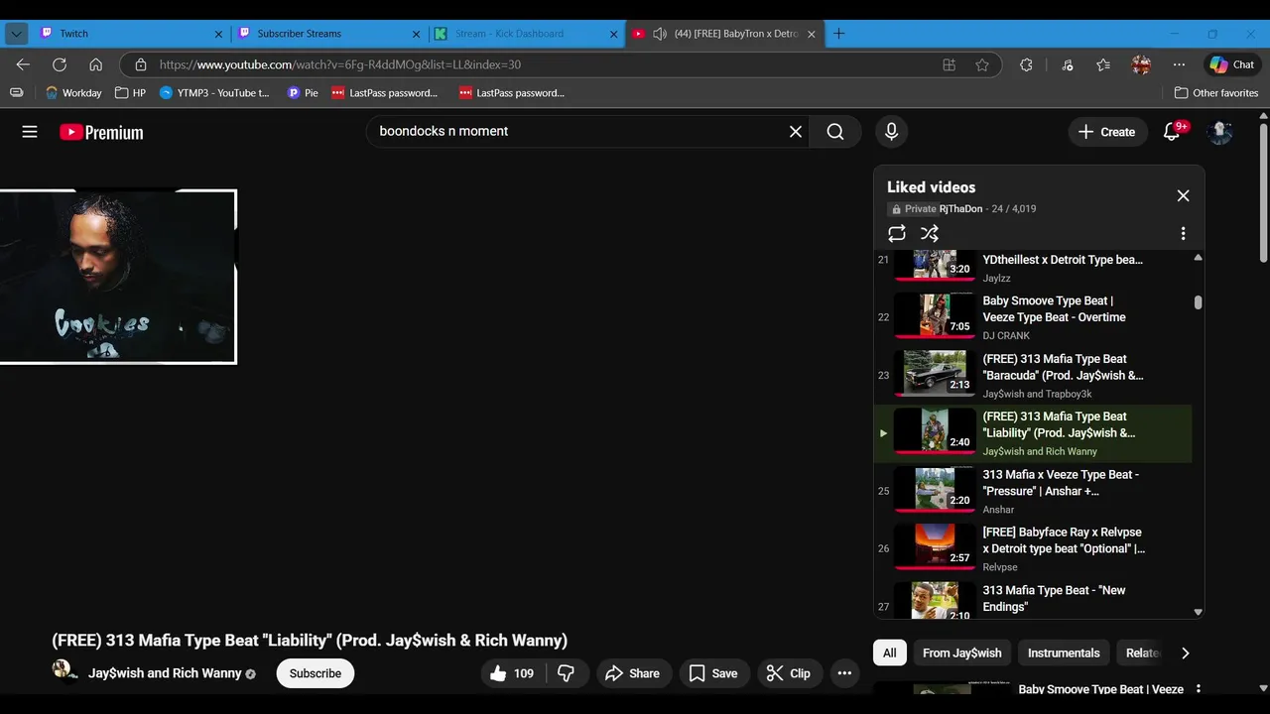Viewport: 1270px width, 714px height.
Task: Play 313 Mafia x Veeze Pressure item
Action: coord(1033,491)
